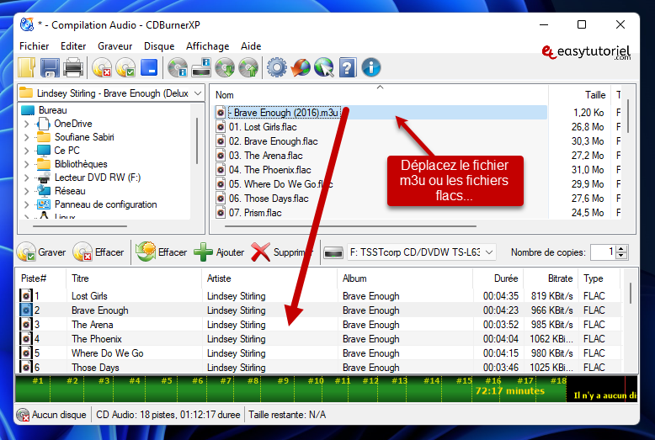Viewport: 655px width, 440px height.
Task: Click the file icon of 03. The Arena.flac
Action: 221,156
